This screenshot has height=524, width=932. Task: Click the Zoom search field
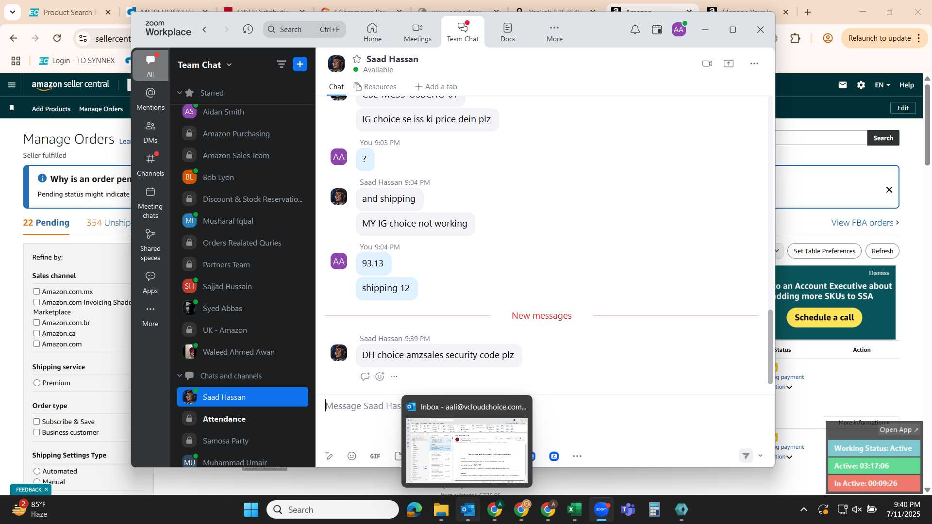[x=304, y=30]
